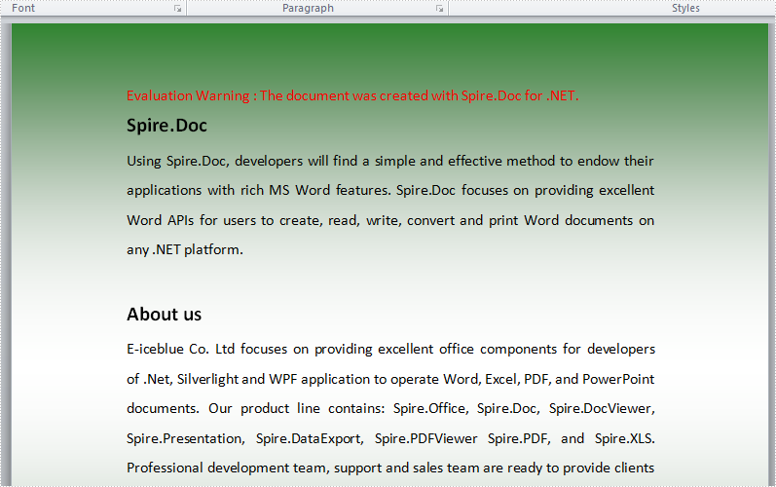
Task: Click the Spire.Doc heading
Action: [x=166, y=126]
